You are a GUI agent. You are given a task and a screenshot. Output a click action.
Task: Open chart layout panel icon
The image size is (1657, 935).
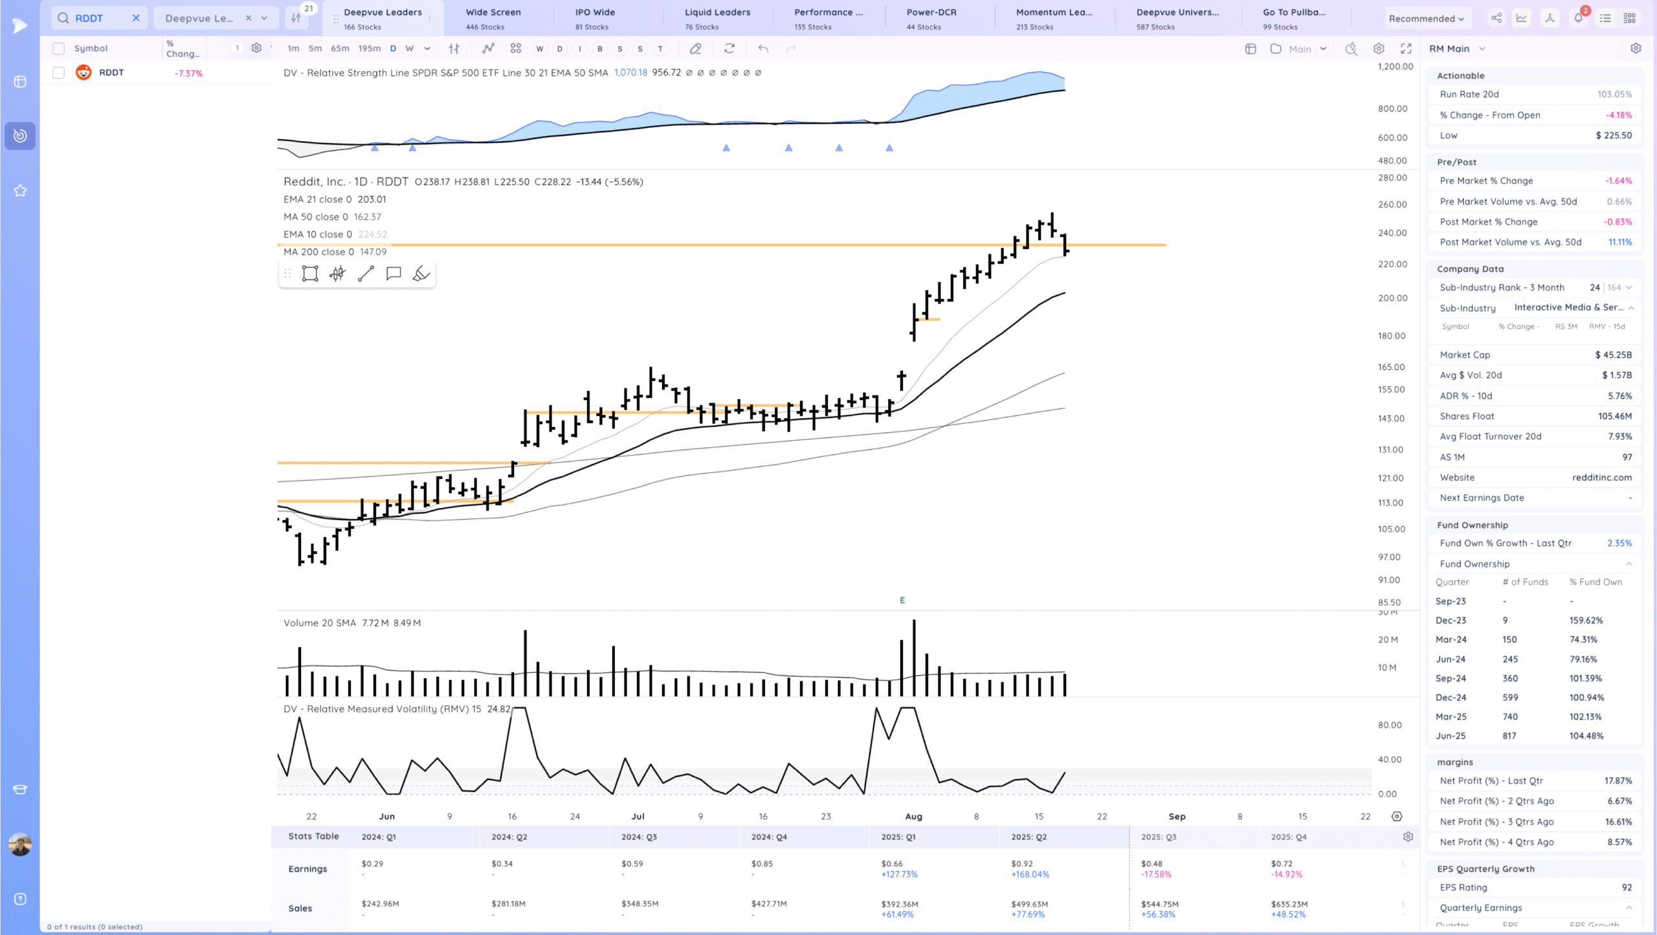tap(1251, 49)
